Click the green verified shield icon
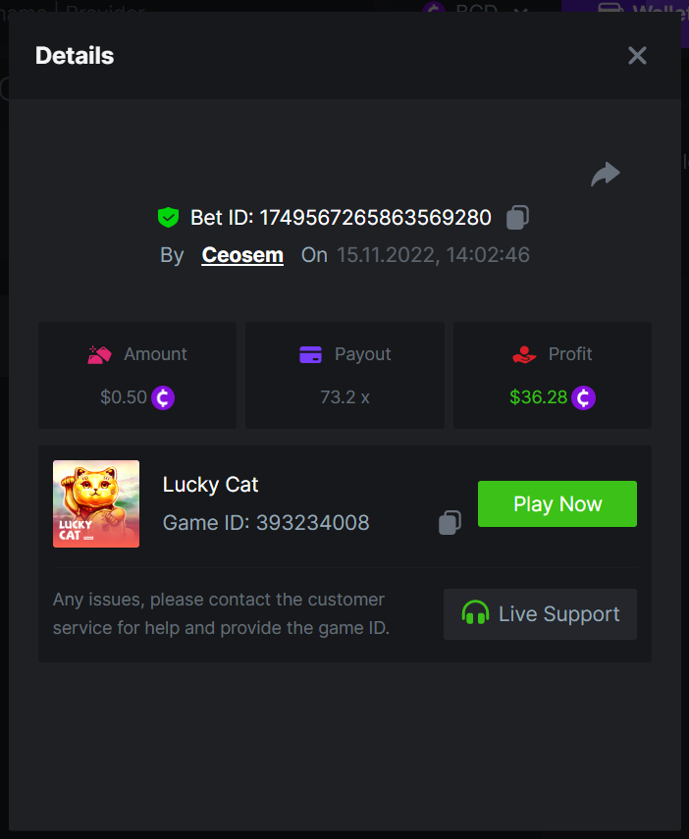Viewport: 689px width, 839px height. point(168,217)
